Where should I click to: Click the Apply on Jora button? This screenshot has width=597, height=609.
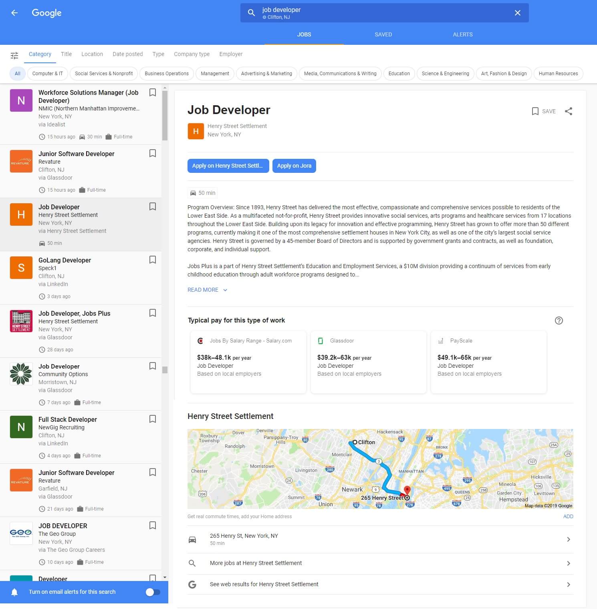pyautogui.click(x=294, y=166)
